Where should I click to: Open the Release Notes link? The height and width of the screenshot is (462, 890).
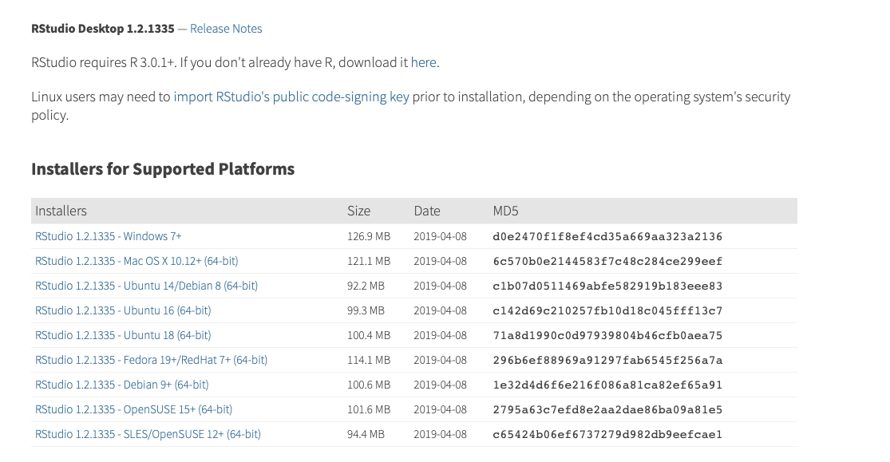tap(226, 29)
